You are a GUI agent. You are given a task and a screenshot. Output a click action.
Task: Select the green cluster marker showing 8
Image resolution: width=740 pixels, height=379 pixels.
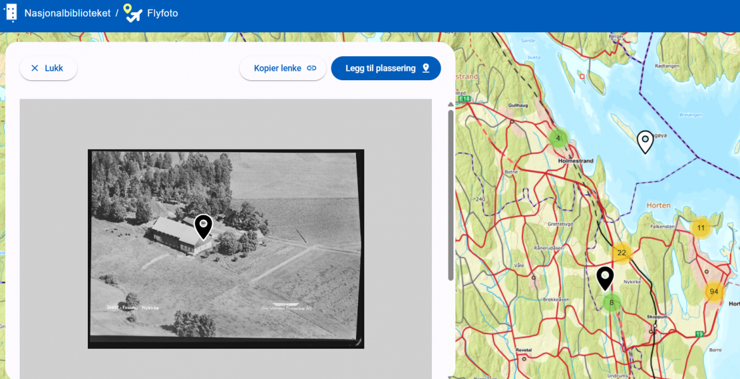610,303
